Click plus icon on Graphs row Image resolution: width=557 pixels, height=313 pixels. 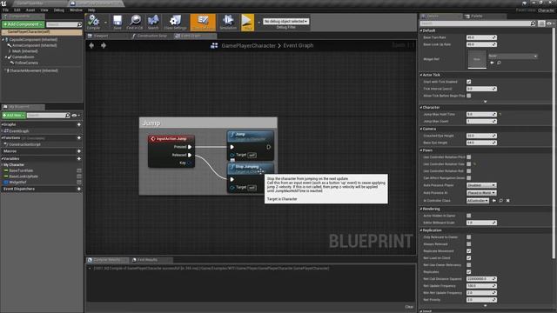click(x=79, y=124)
